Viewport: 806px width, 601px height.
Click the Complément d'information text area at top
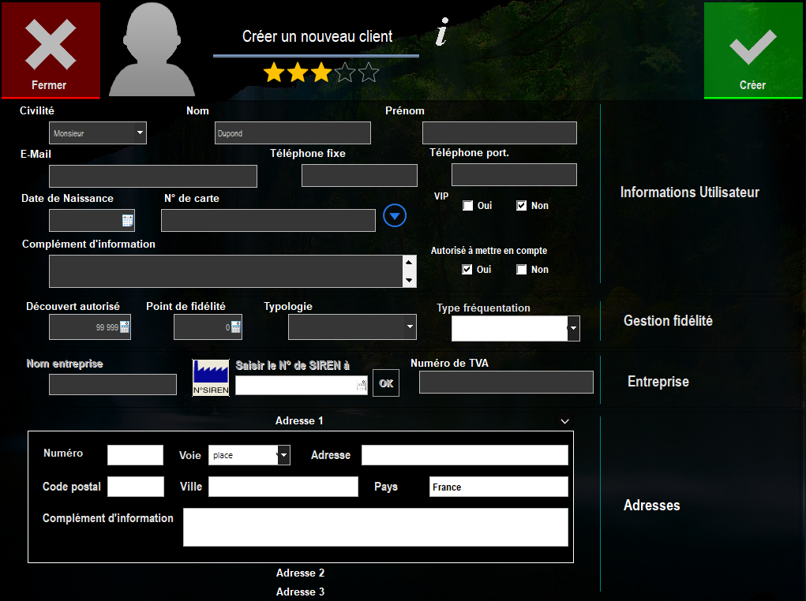[x=227, y=271]
